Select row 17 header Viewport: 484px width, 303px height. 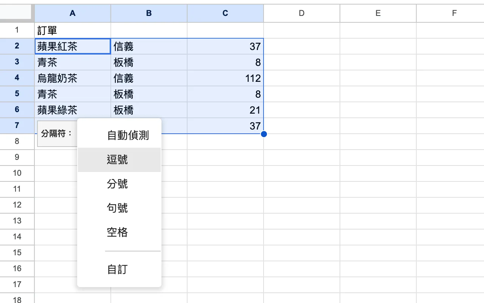(17, 285)
